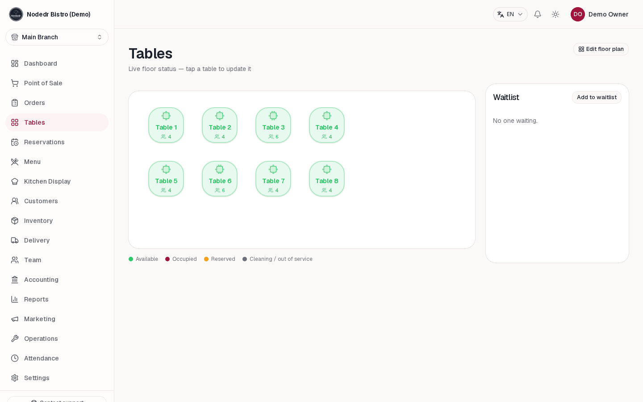This screenshot has height=402, width=643.
Task: Click the Team icon in sidebar
Action: point(15,260)
